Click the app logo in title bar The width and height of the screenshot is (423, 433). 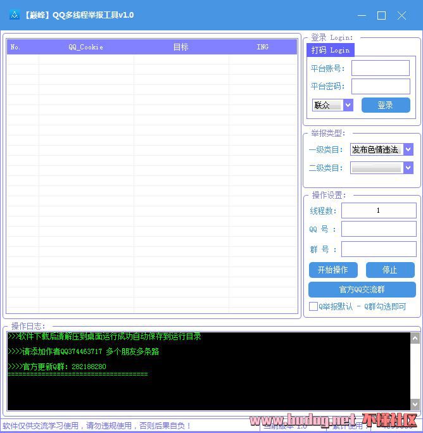point(14,15)
